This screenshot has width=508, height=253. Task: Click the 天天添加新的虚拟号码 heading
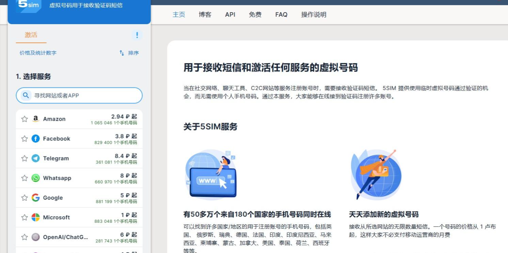(x=384, y=215)
